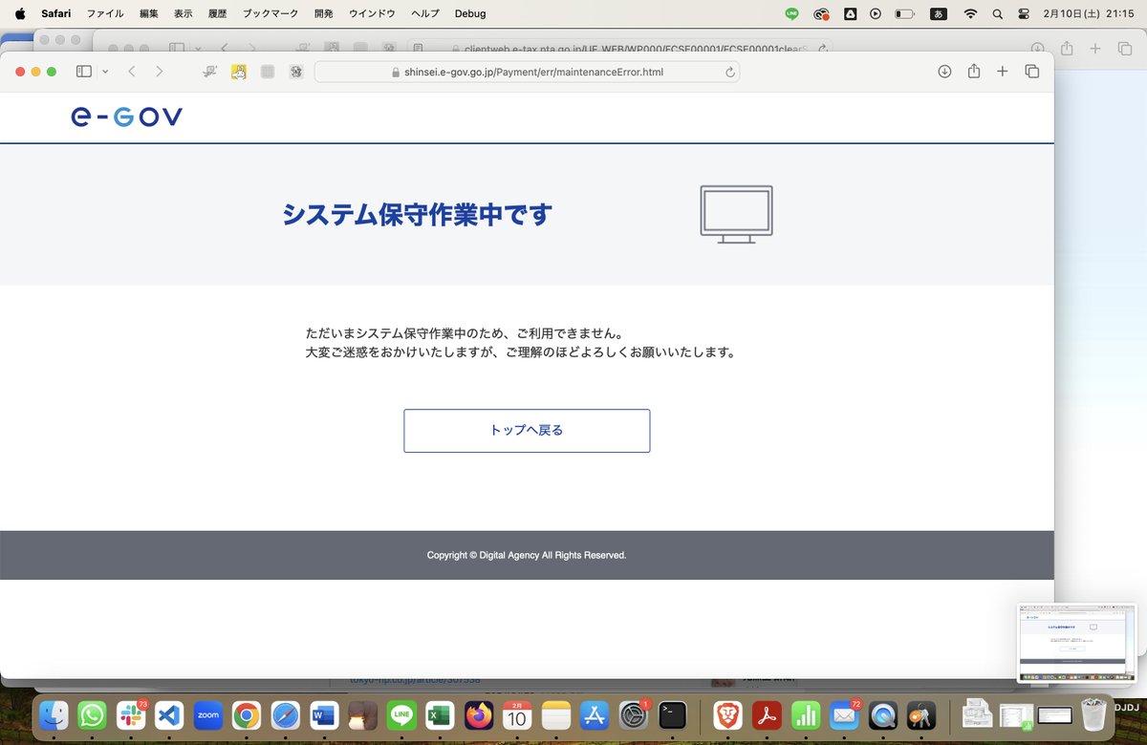Open the ブックマーク menu
Screen dimensions: 1147x745
271,13
